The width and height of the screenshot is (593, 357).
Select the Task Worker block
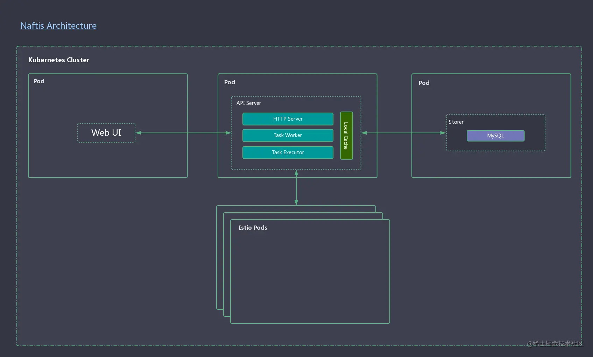click(x=288, y=135)
